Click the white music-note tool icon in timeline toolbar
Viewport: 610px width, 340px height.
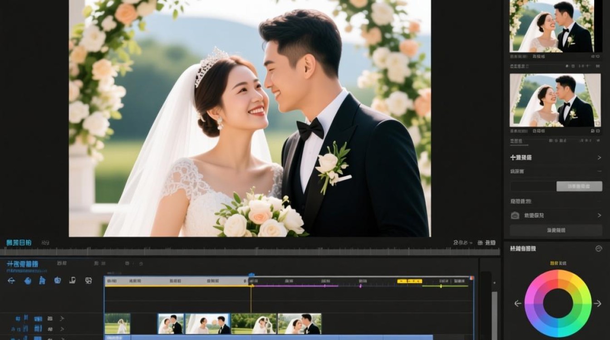click(72, 280)
